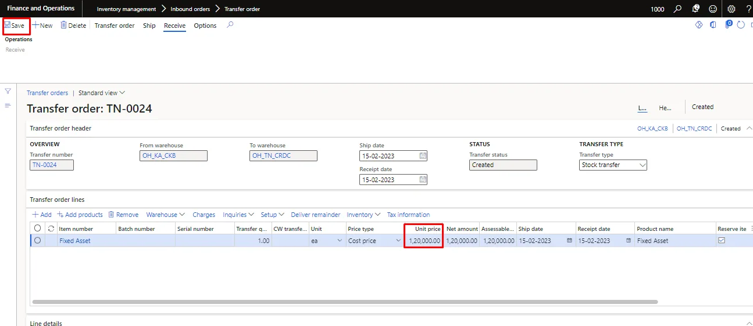This screenshot has height=326, width=753.
Task: Select the Fixed Asset row circle
Action: pos(38,240)
